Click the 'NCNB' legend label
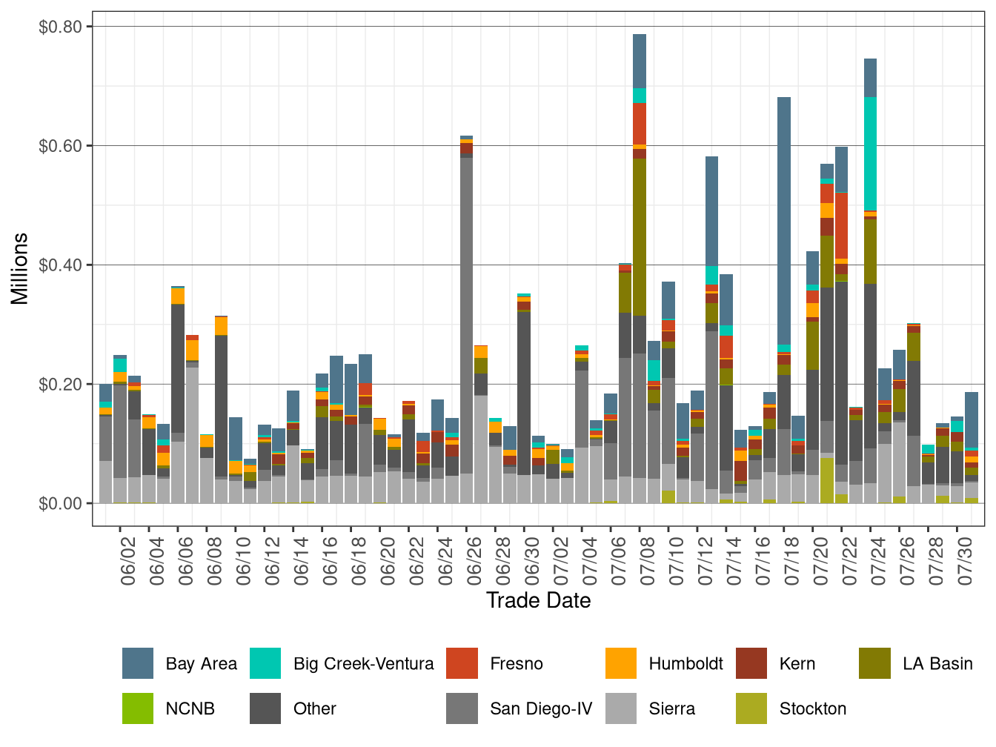This screenshot has height=747, width=996. (x=190, y=709)
